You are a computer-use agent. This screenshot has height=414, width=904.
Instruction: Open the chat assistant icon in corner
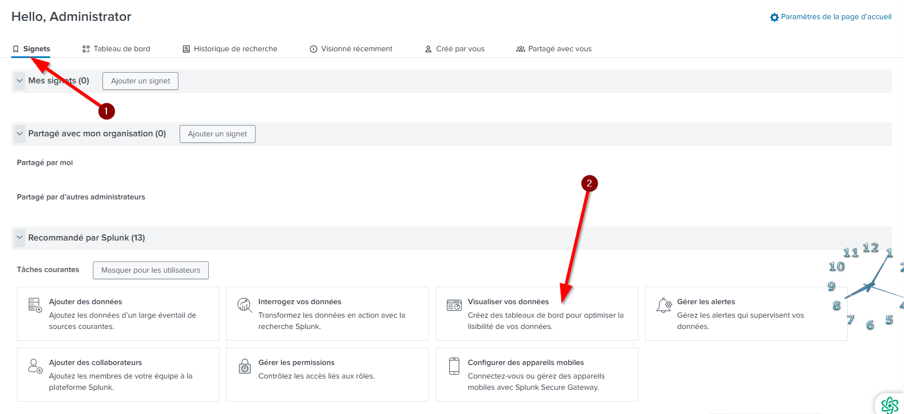[889, 404]
